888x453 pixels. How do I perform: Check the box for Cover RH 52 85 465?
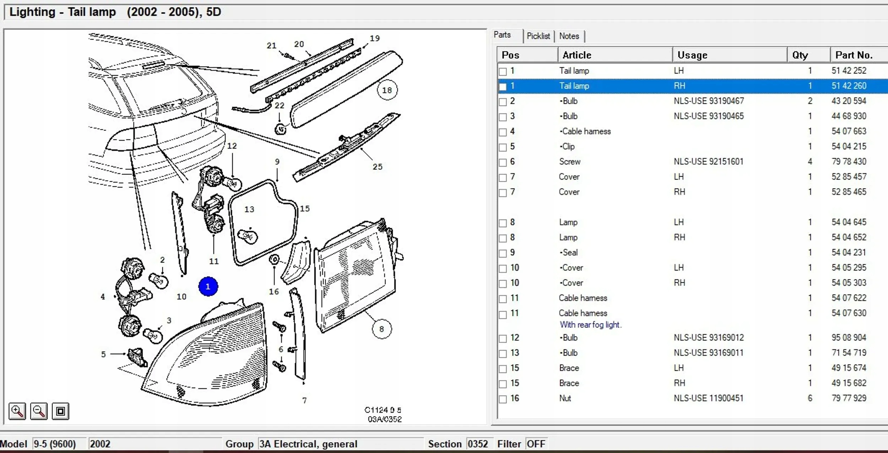(503, 193)
